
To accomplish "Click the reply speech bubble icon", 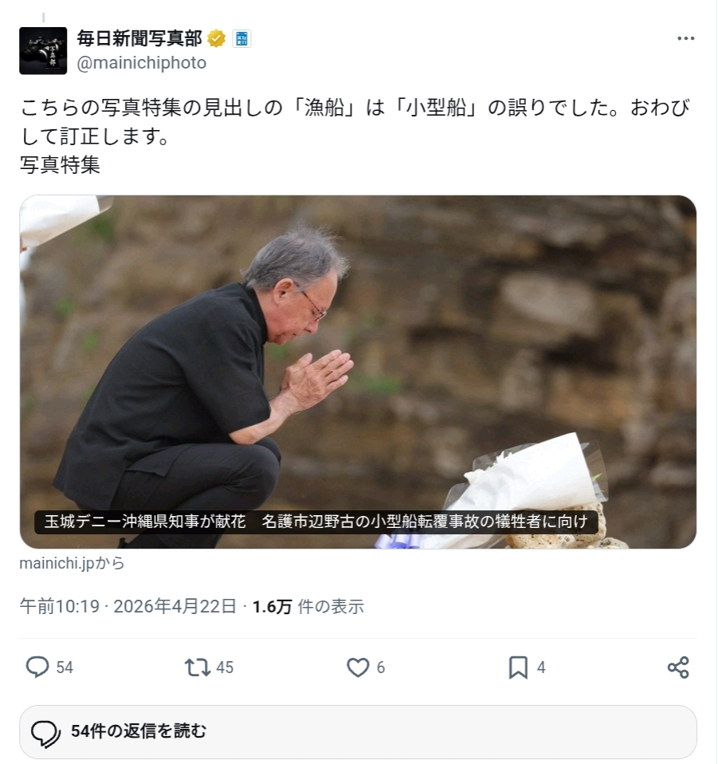I will click(37, 667).
